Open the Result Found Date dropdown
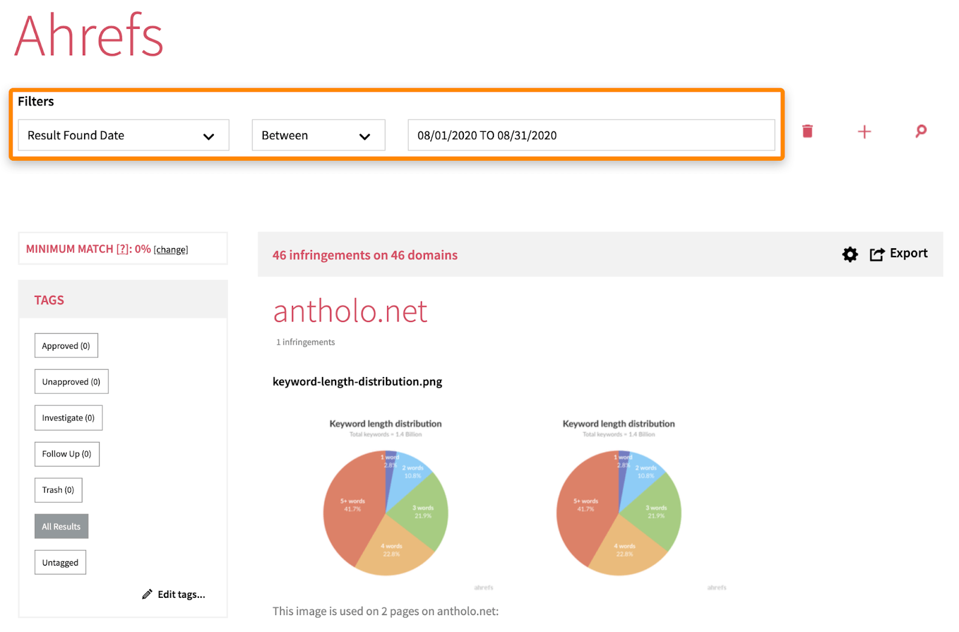The width and height of the screenshot is (959, 632). tap(123, 136)
